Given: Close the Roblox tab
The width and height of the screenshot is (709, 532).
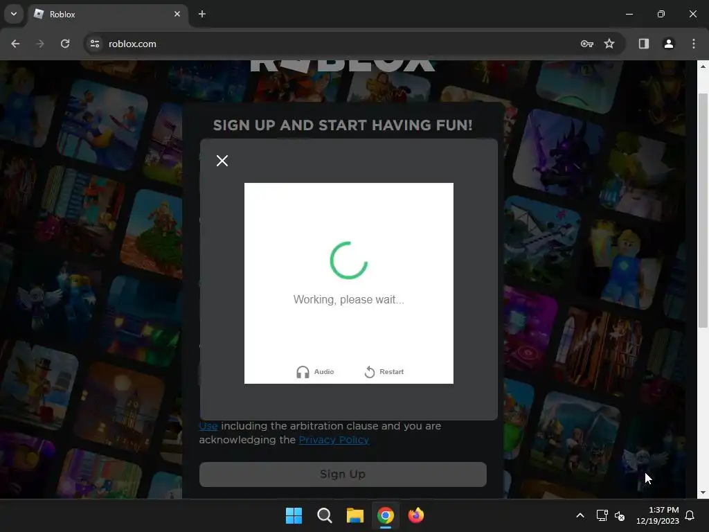Looking at the screenshot, I should tap(177, 14).
